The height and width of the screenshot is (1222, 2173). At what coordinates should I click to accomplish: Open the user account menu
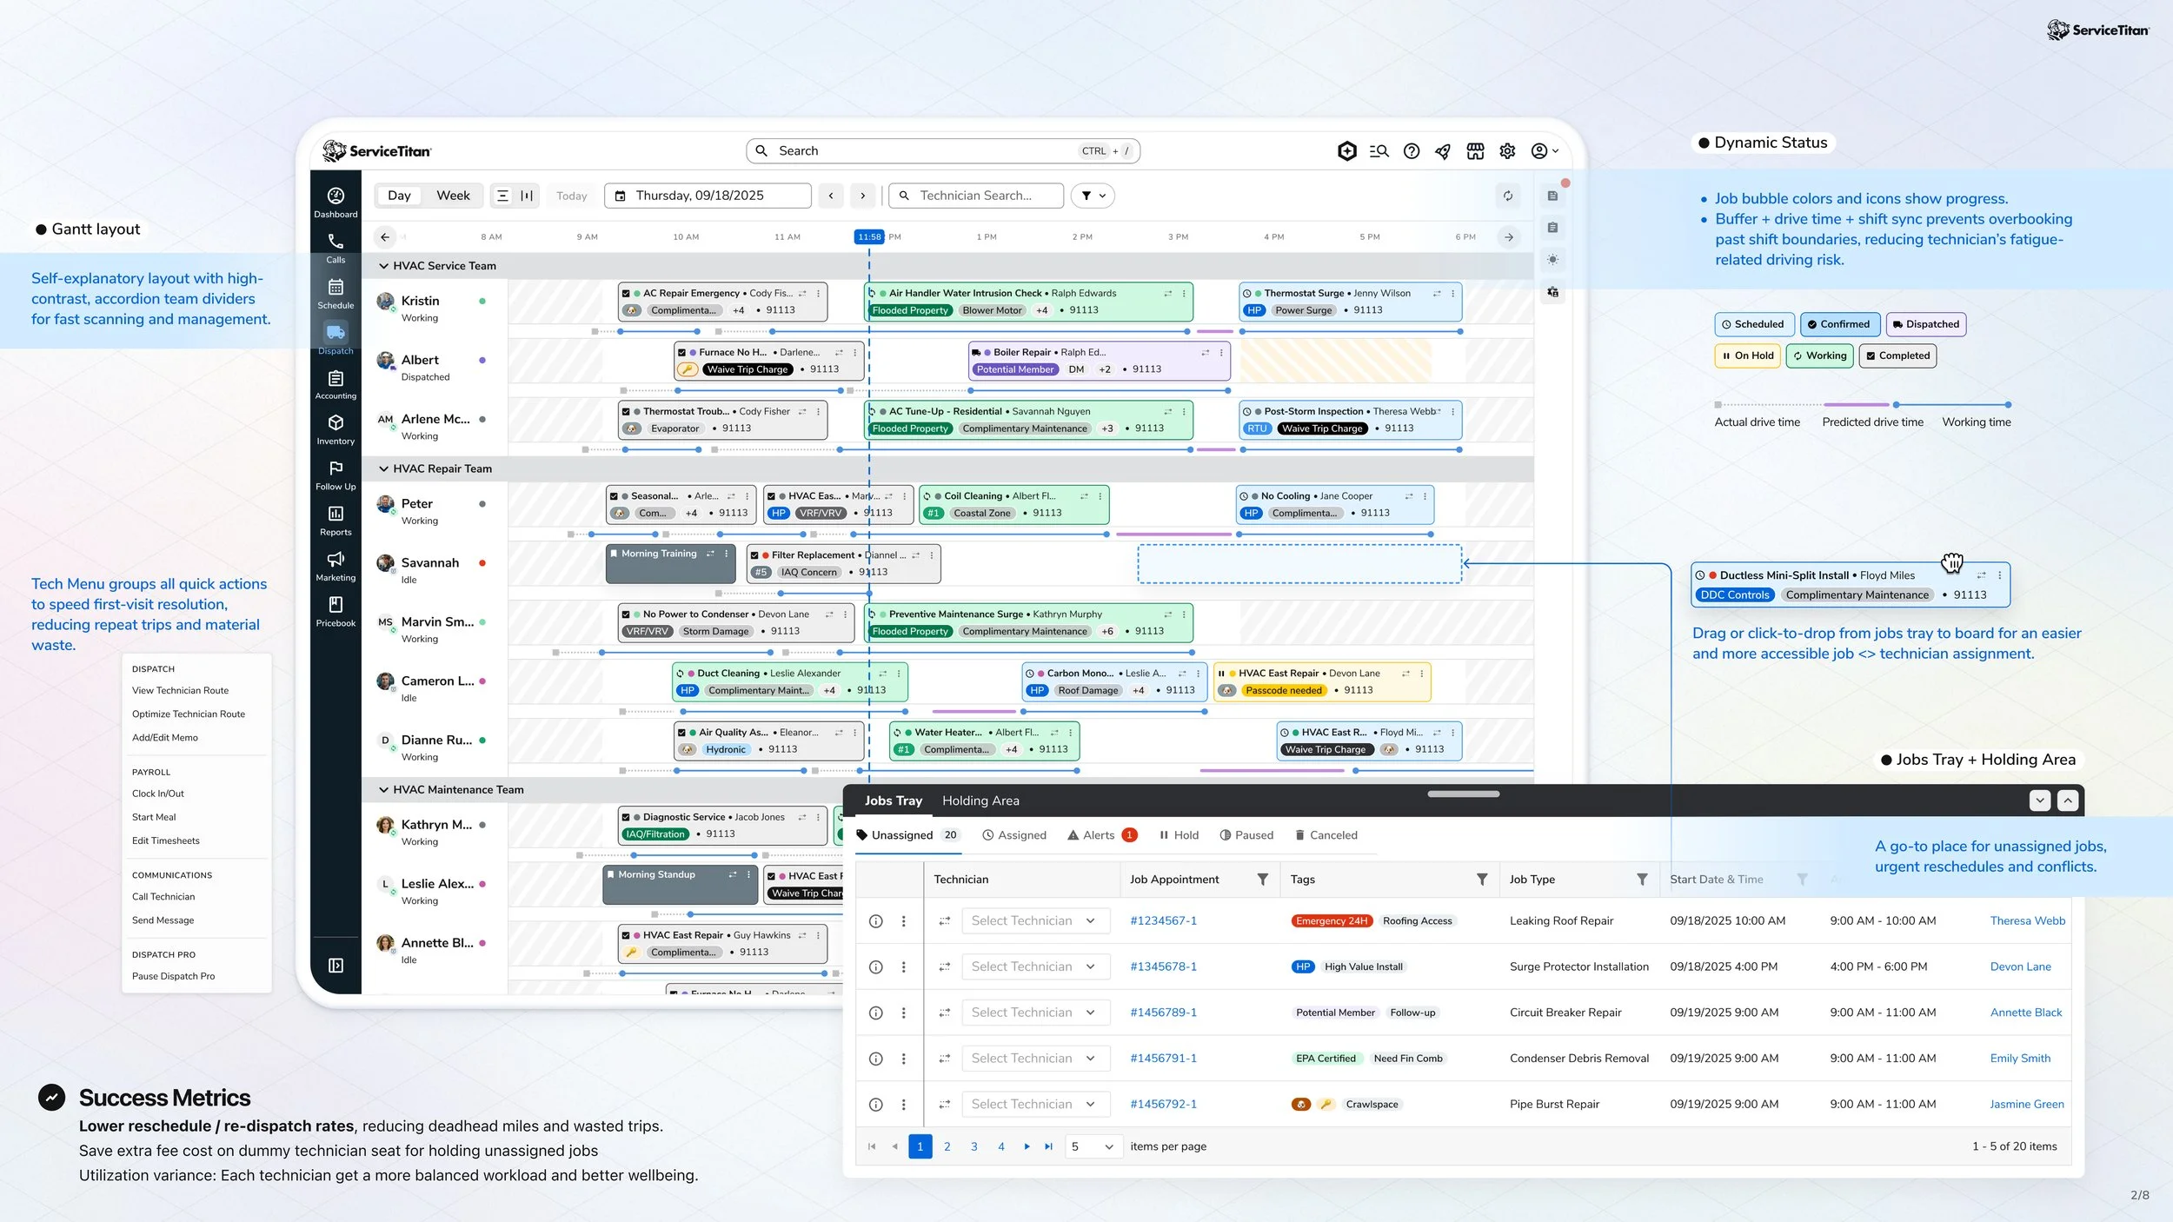(1545, 151)
